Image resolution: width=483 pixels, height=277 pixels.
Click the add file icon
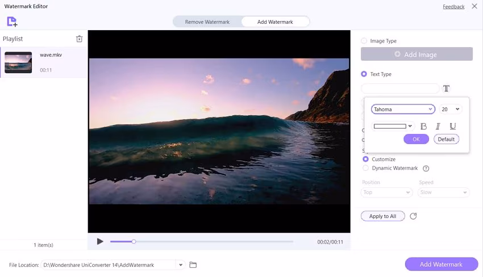tap(12, 22)
